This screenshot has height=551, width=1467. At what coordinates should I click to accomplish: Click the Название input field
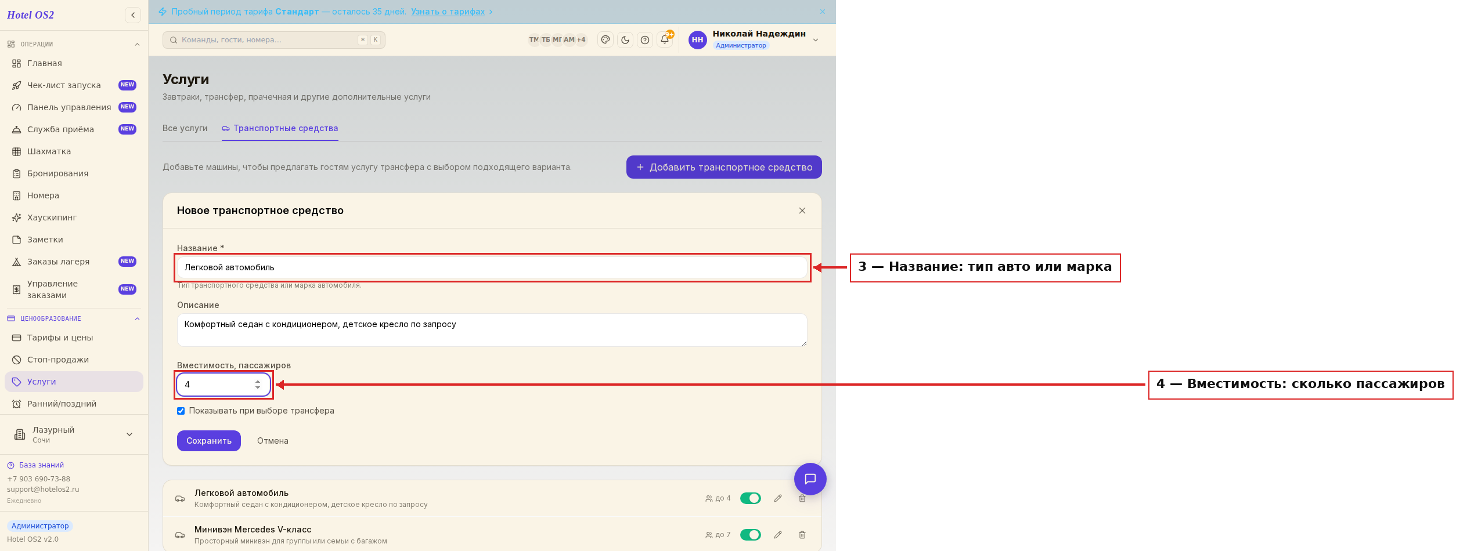click(492, 267)
